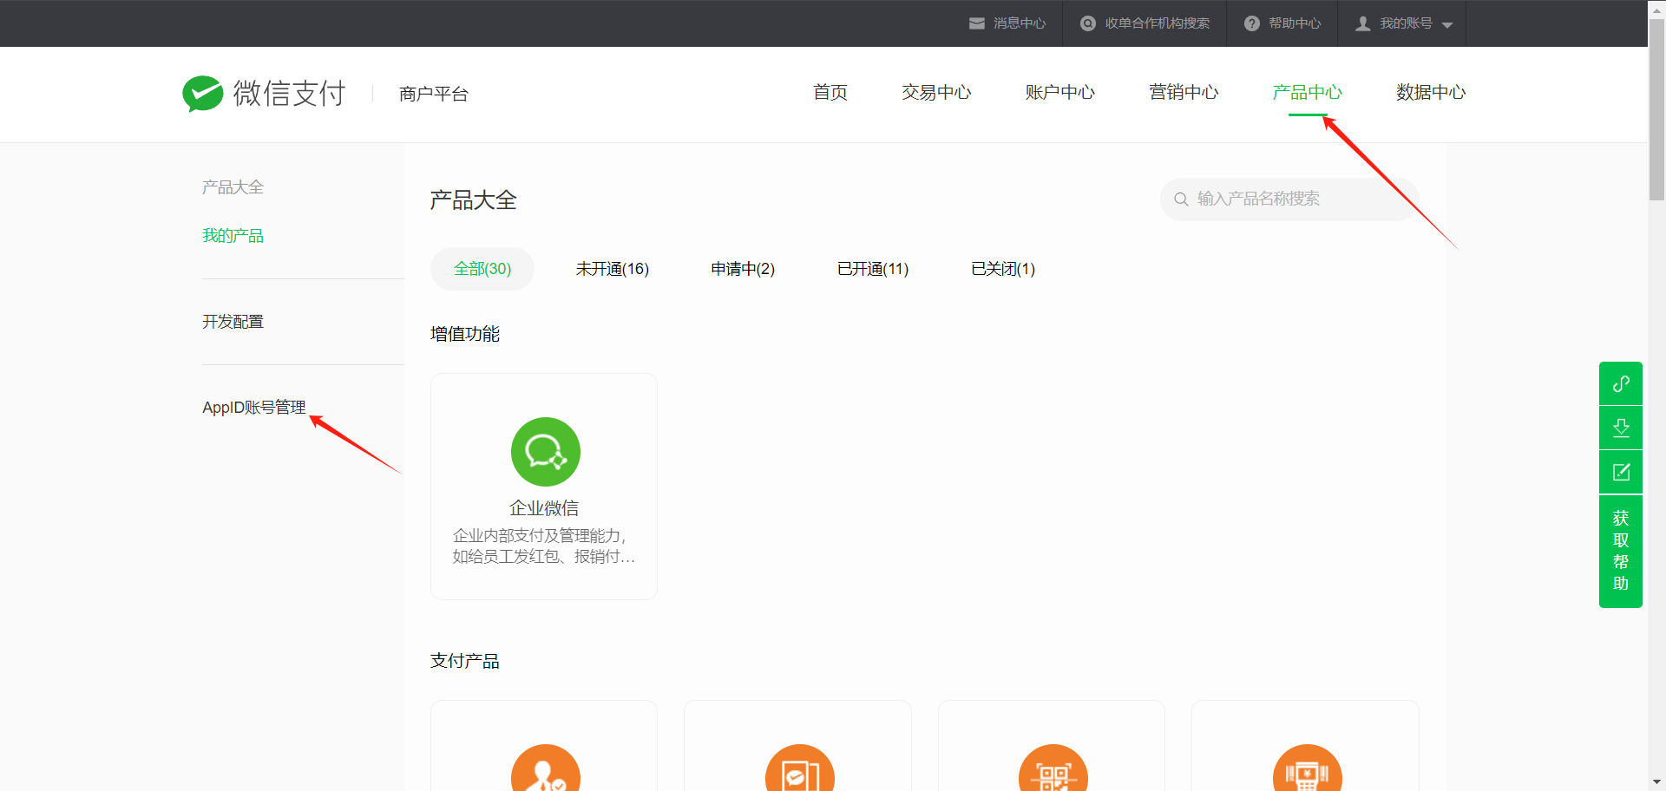Open AppID账号管理 in the left sidebar

pyautogui.click(x=253, y=408)
